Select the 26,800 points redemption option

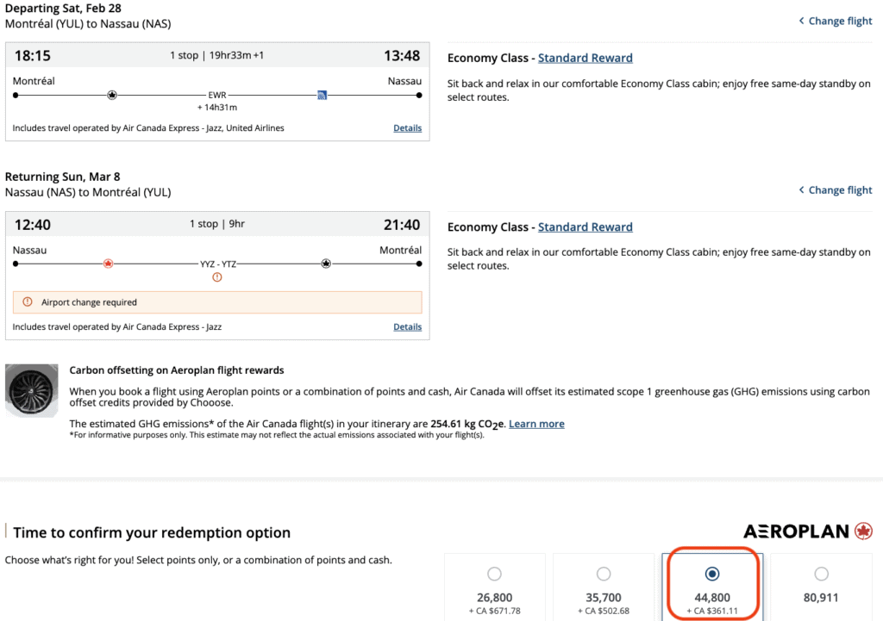[x=494, y=574]
